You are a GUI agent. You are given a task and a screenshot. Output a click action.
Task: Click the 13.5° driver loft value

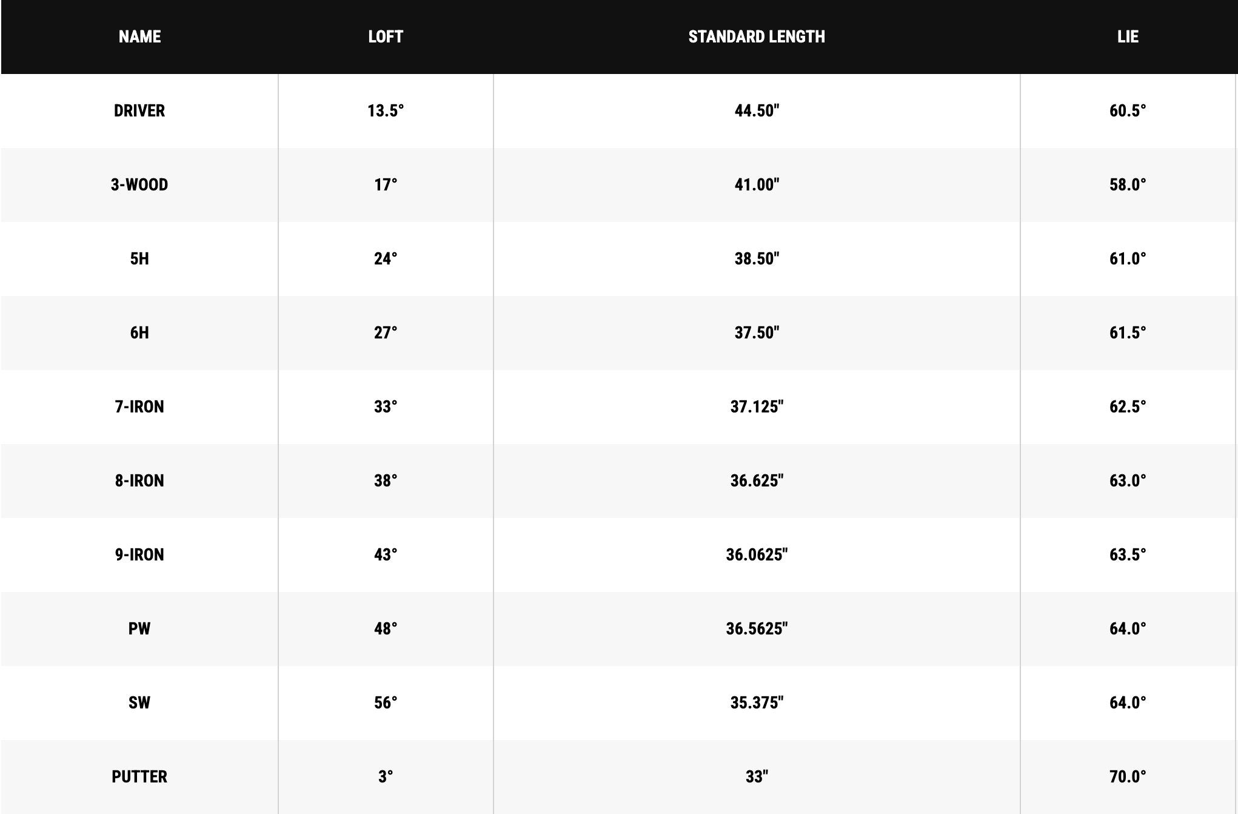(386, 110)
